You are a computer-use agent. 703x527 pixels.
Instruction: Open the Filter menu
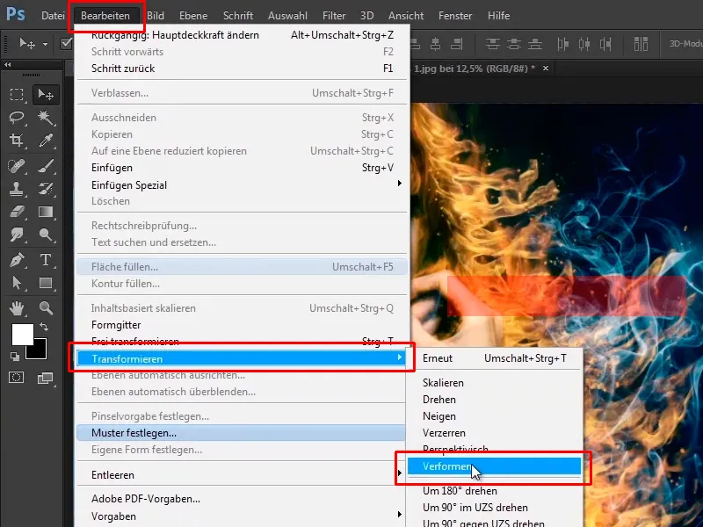[334, 16]
